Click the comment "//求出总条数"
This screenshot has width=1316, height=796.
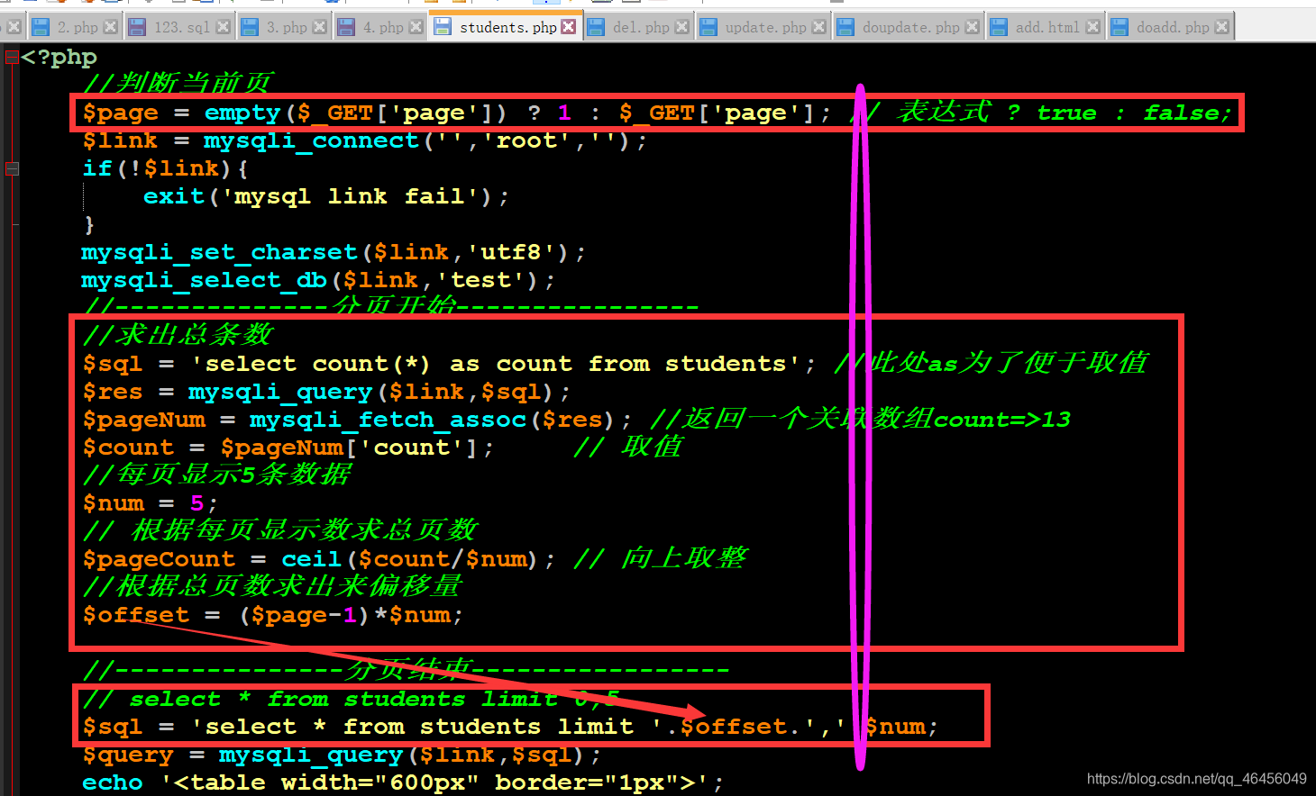[x=178, y=335]
